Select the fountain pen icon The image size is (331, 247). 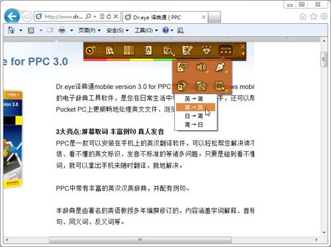[220, 67]
